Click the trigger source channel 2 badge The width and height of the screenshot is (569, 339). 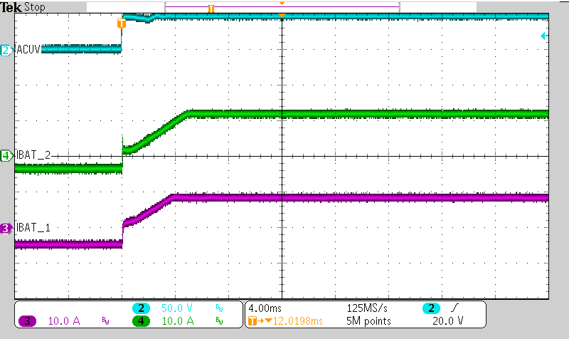431,308
